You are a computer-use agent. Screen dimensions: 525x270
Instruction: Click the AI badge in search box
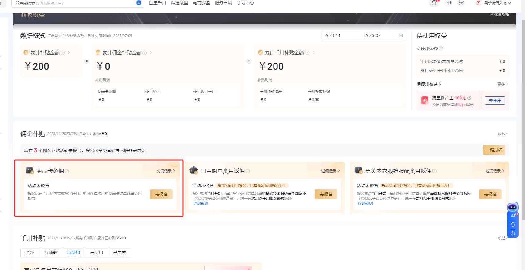click(x=139, y=3)
